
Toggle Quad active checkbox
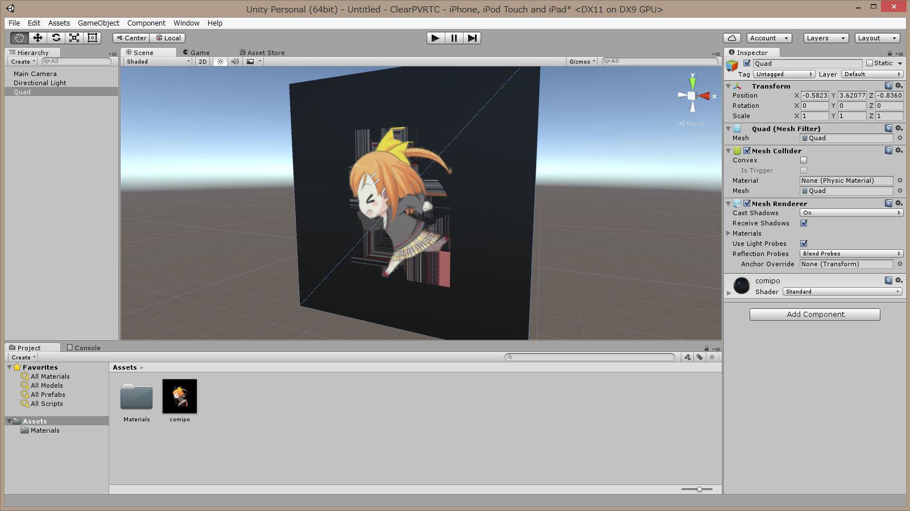[747, 63]
